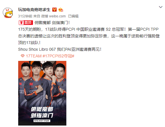
Task: Click the orange V verified badge
Action: coord(54,10)
